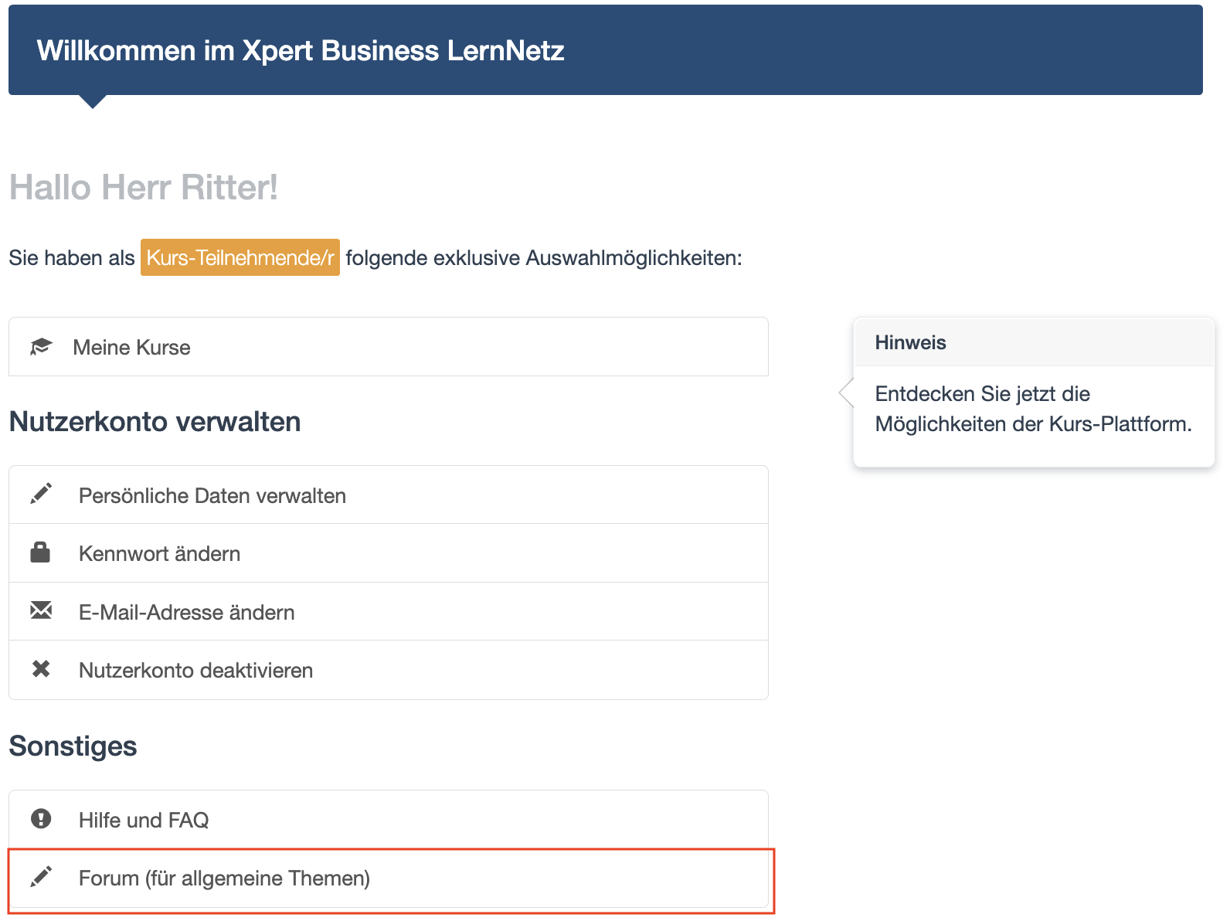Screen dimensions: 1230x921
Task: Click the envelope icon beside E-Mail-Adresse ändern
Action: (x=41, y=610)
